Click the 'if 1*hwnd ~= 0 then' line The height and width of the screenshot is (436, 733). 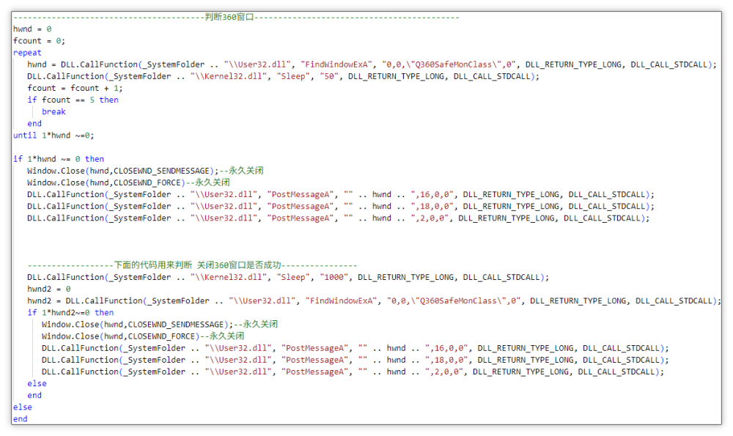[x=59, y=159]
